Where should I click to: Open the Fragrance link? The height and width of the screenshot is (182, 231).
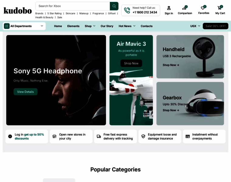point(98,13)
